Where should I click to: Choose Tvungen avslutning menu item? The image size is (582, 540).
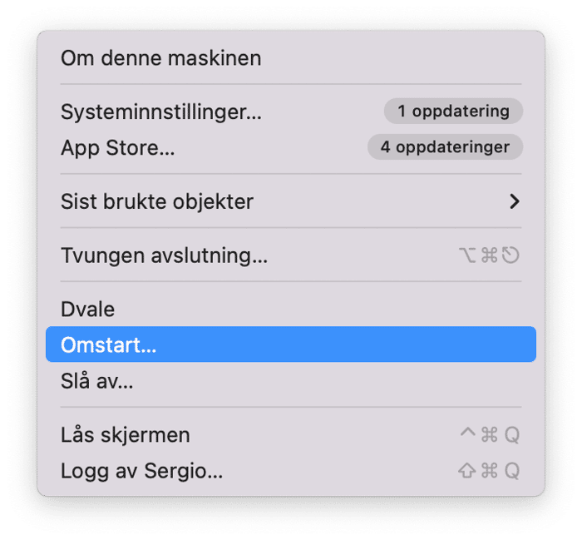pyautogui.click(x=164, y=255)
